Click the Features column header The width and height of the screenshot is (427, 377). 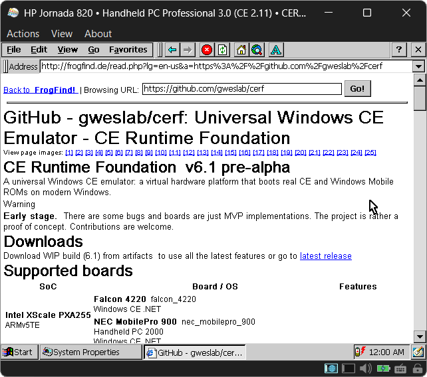point(358,287)
